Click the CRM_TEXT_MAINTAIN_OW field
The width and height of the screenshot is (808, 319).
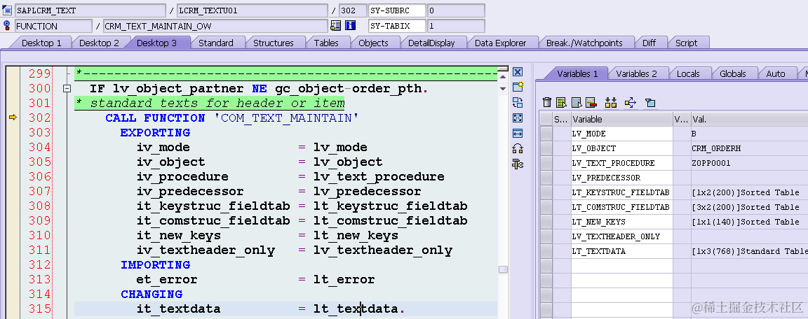pos(215,26)
